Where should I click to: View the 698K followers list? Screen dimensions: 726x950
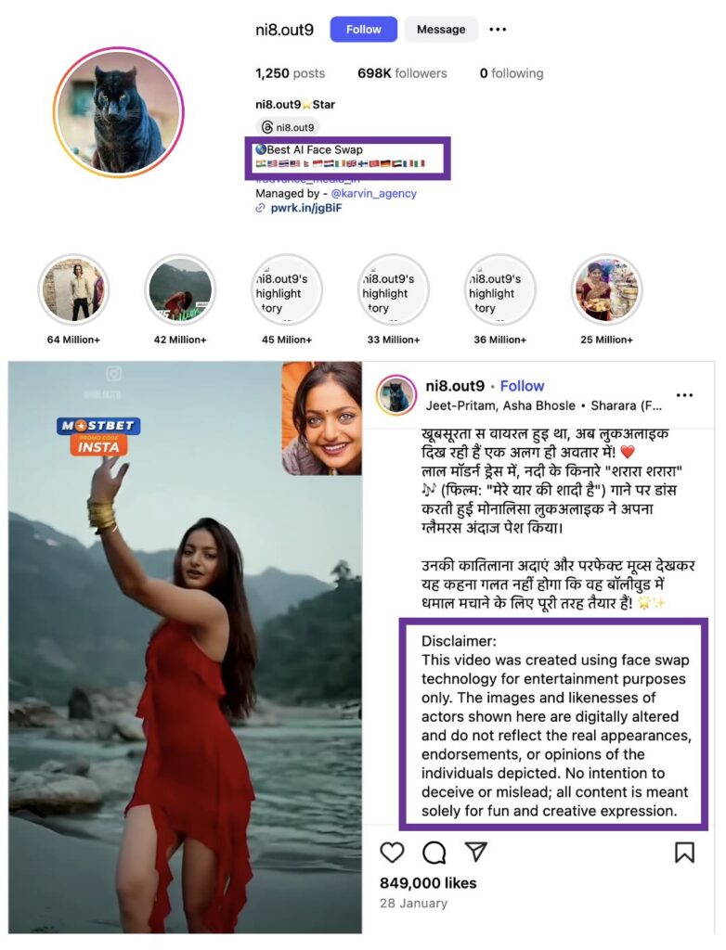pos(402,73)
